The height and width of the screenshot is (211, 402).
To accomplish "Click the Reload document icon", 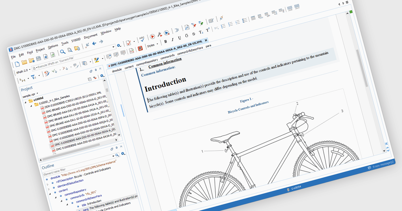I will click(x=53, y=55).
